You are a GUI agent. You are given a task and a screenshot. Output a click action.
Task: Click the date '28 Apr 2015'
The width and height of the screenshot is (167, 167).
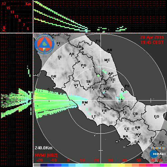click(x=152, y=37)
